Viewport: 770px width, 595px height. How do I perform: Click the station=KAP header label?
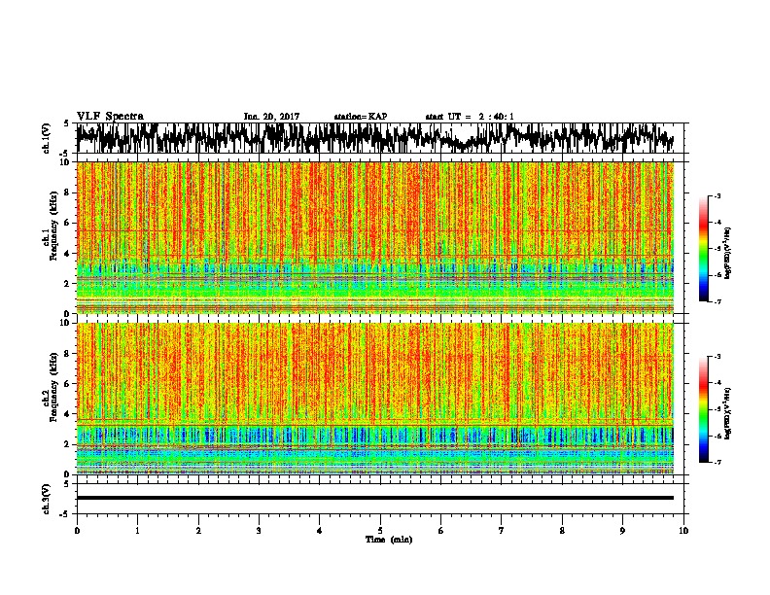361,117
